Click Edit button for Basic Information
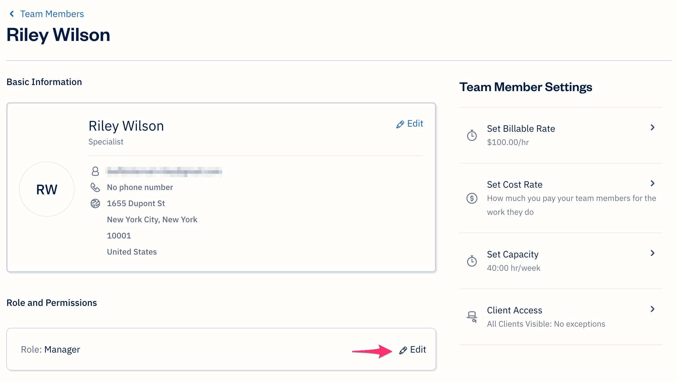 tap(410, 123)
